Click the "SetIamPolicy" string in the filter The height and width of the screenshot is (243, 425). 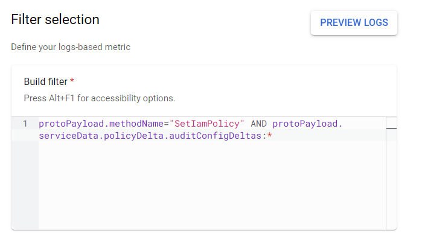coord(207,124)
